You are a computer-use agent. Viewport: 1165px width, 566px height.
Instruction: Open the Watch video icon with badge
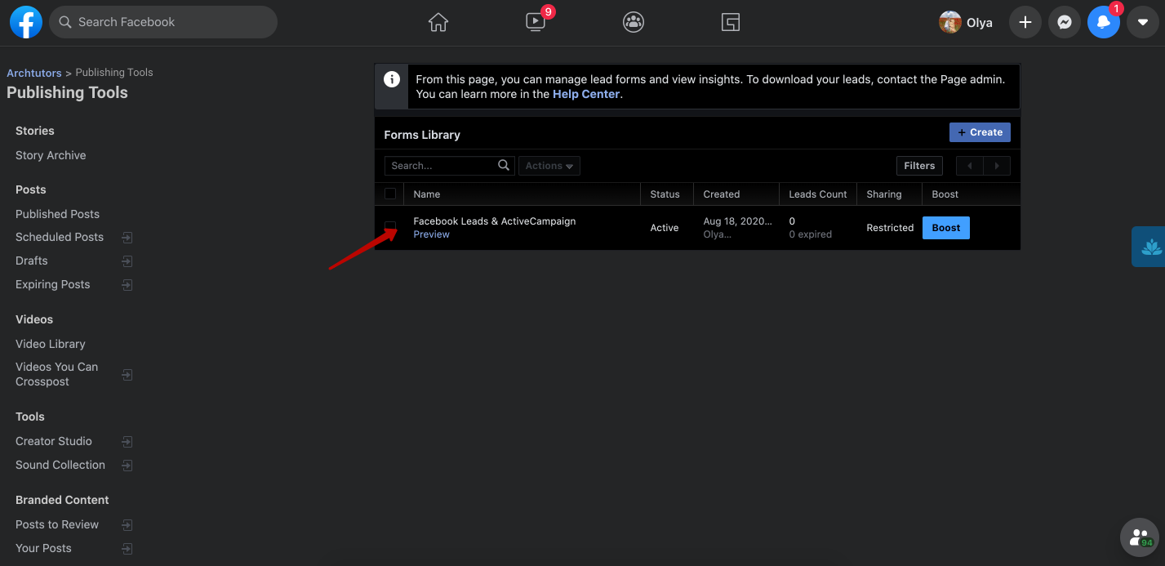pyautogui.click(x=536, y=22)
